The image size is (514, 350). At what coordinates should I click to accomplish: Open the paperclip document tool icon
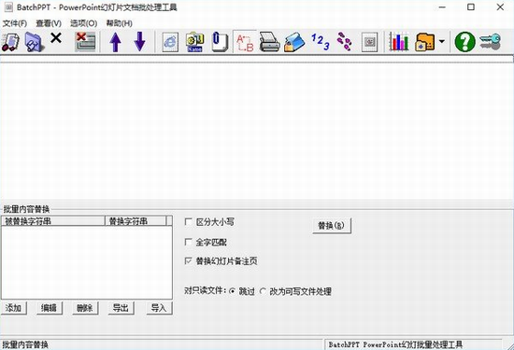220,42
